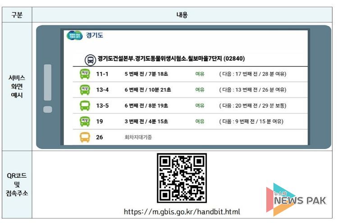Click the bus stop circle icon
This screenshot has height=223, width=337.
90,60
